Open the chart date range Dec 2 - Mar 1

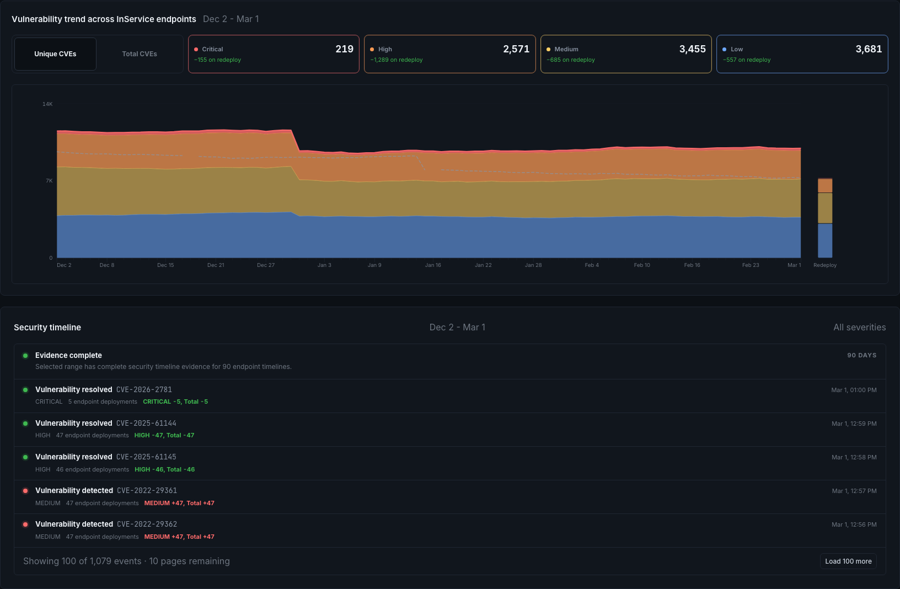tap(231, 19)
